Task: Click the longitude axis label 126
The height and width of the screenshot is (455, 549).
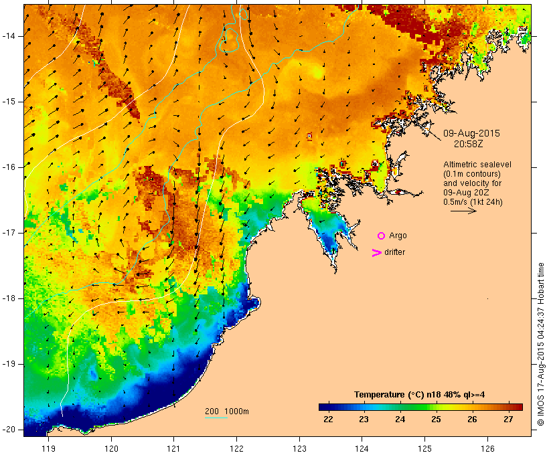Action: (487, 448)
